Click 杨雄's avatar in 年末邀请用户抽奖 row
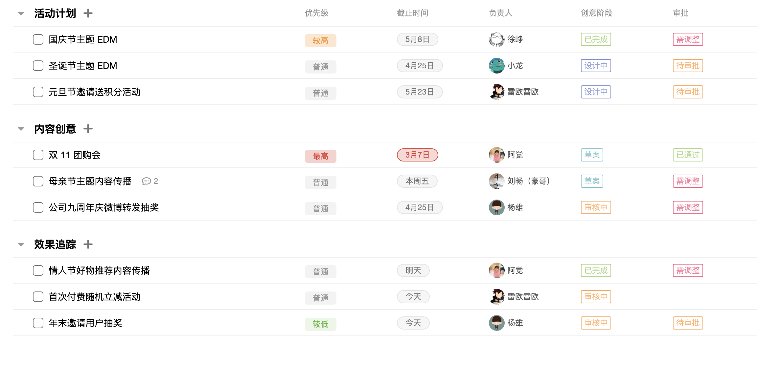 [496, 323]
